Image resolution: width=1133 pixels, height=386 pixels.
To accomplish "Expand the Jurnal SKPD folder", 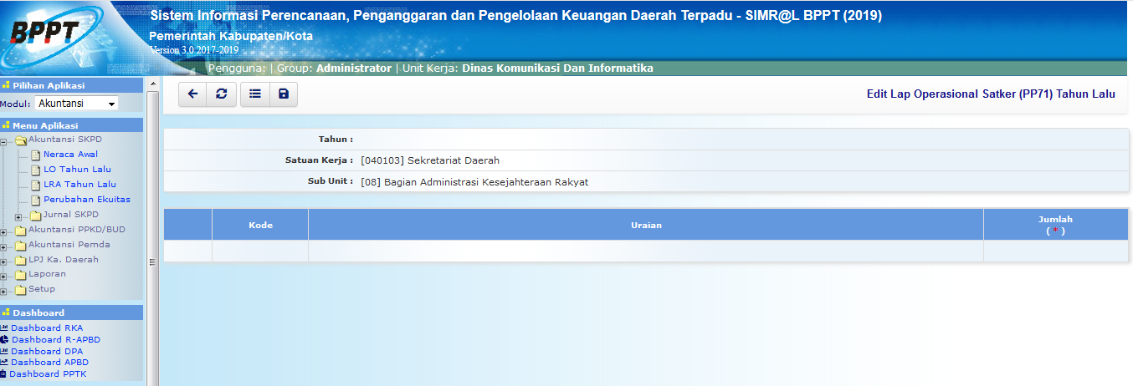I will click(19, 217).
